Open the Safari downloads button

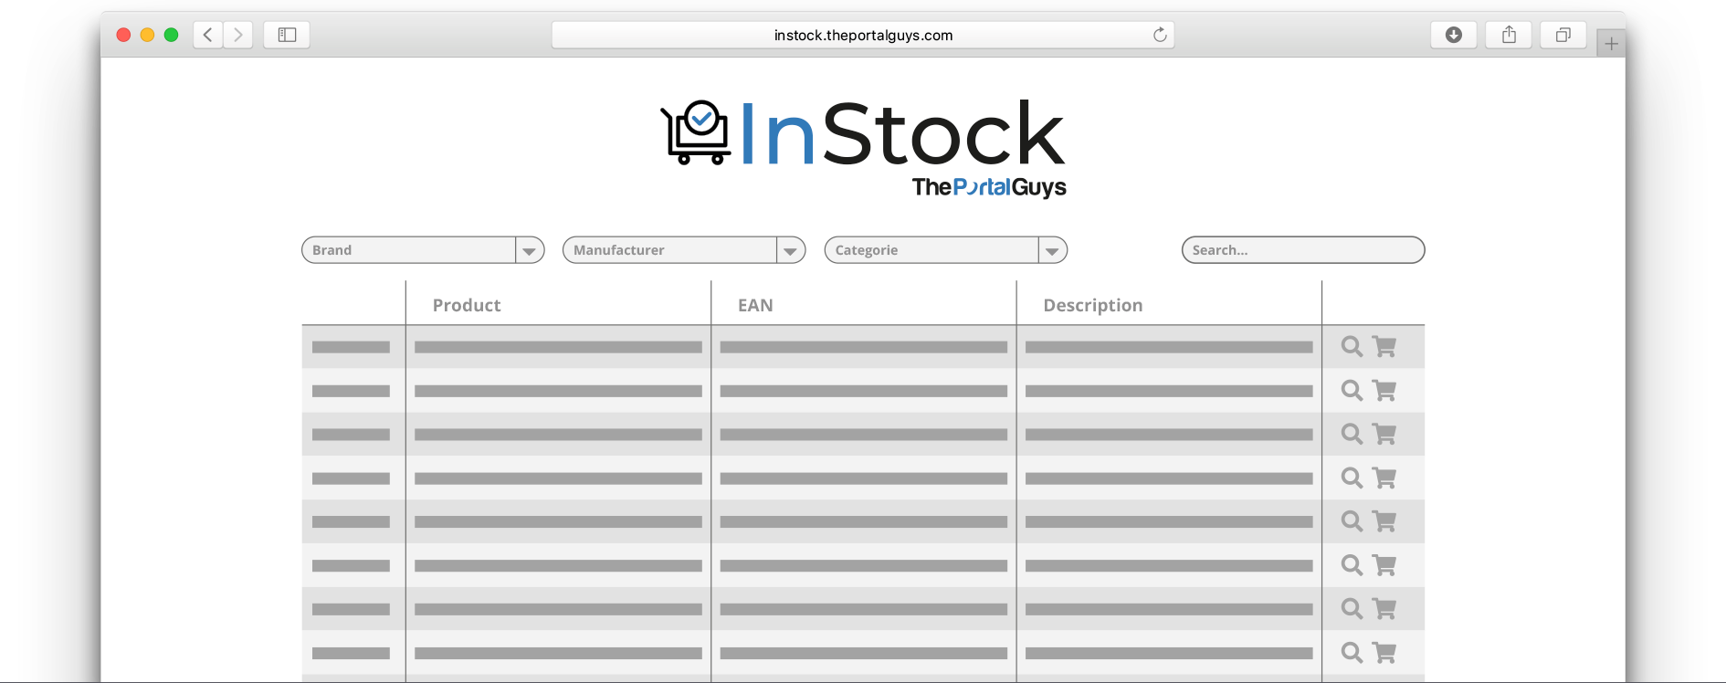(1454, 35)
